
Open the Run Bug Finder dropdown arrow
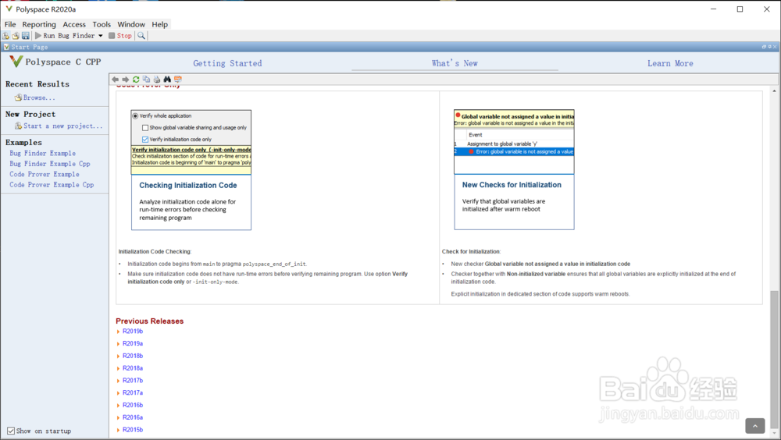pos(101,36)
